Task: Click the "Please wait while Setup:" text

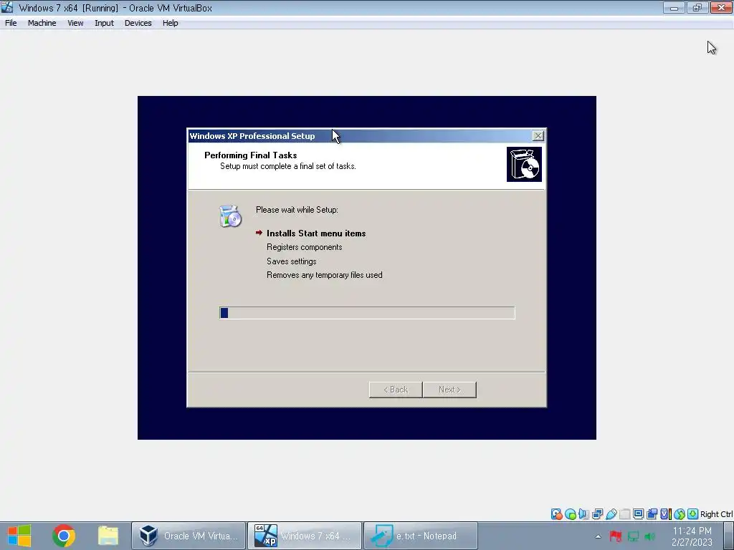Action: pos(297,210)
